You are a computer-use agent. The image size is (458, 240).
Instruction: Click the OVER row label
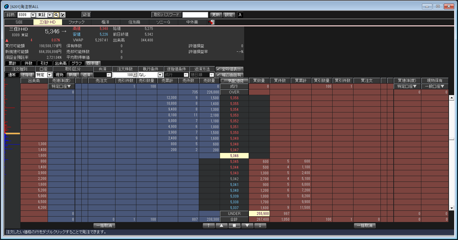click(234, 92)
